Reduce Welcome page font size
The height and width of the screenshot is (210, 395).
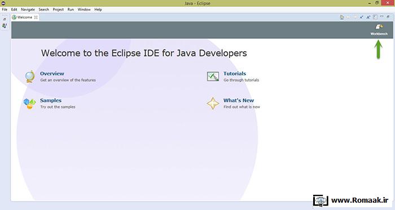(362, 17)
